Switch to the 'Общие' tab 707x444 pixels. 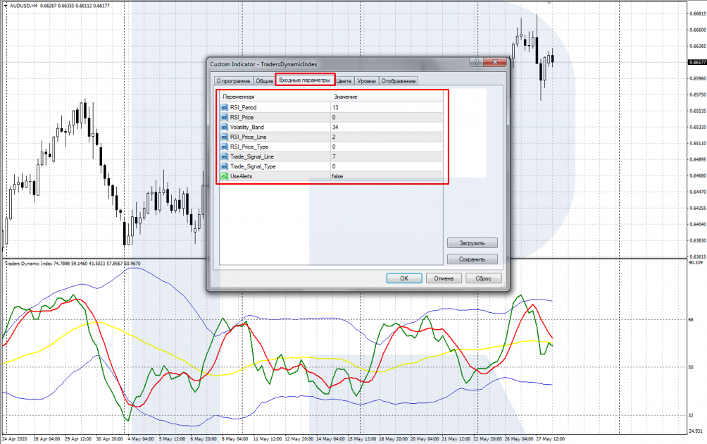pos(264,81)
